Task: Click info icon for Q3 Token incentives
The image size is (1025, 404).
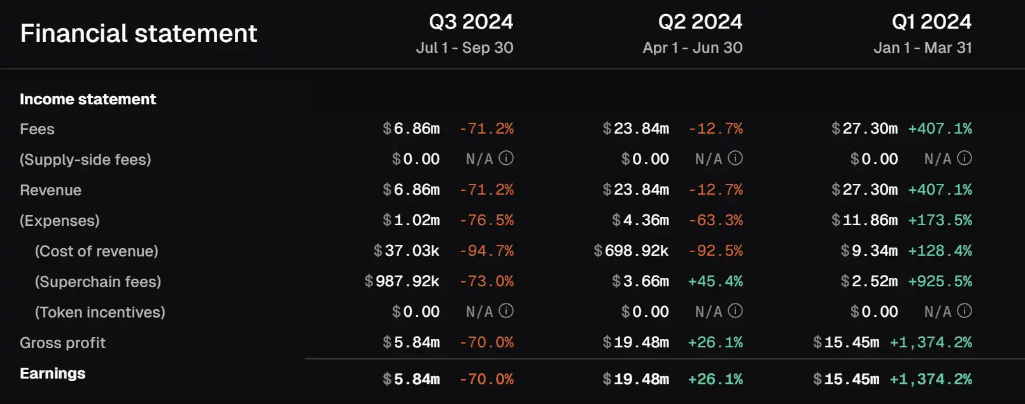Action: click(x=506, y=311)
